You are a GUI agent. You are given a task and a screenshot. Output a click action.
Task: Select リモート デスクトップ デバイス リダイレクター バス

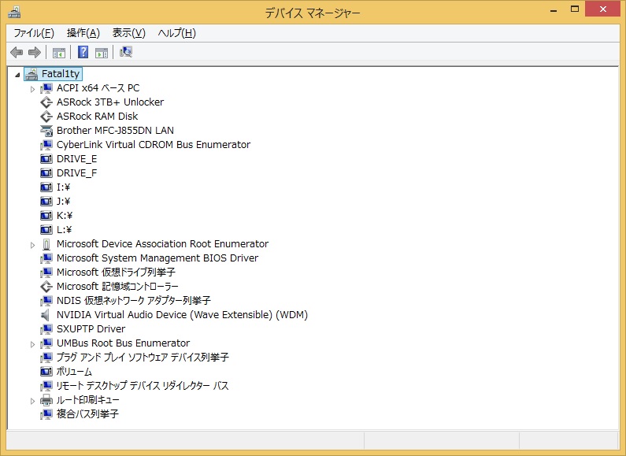pos(143,386)
